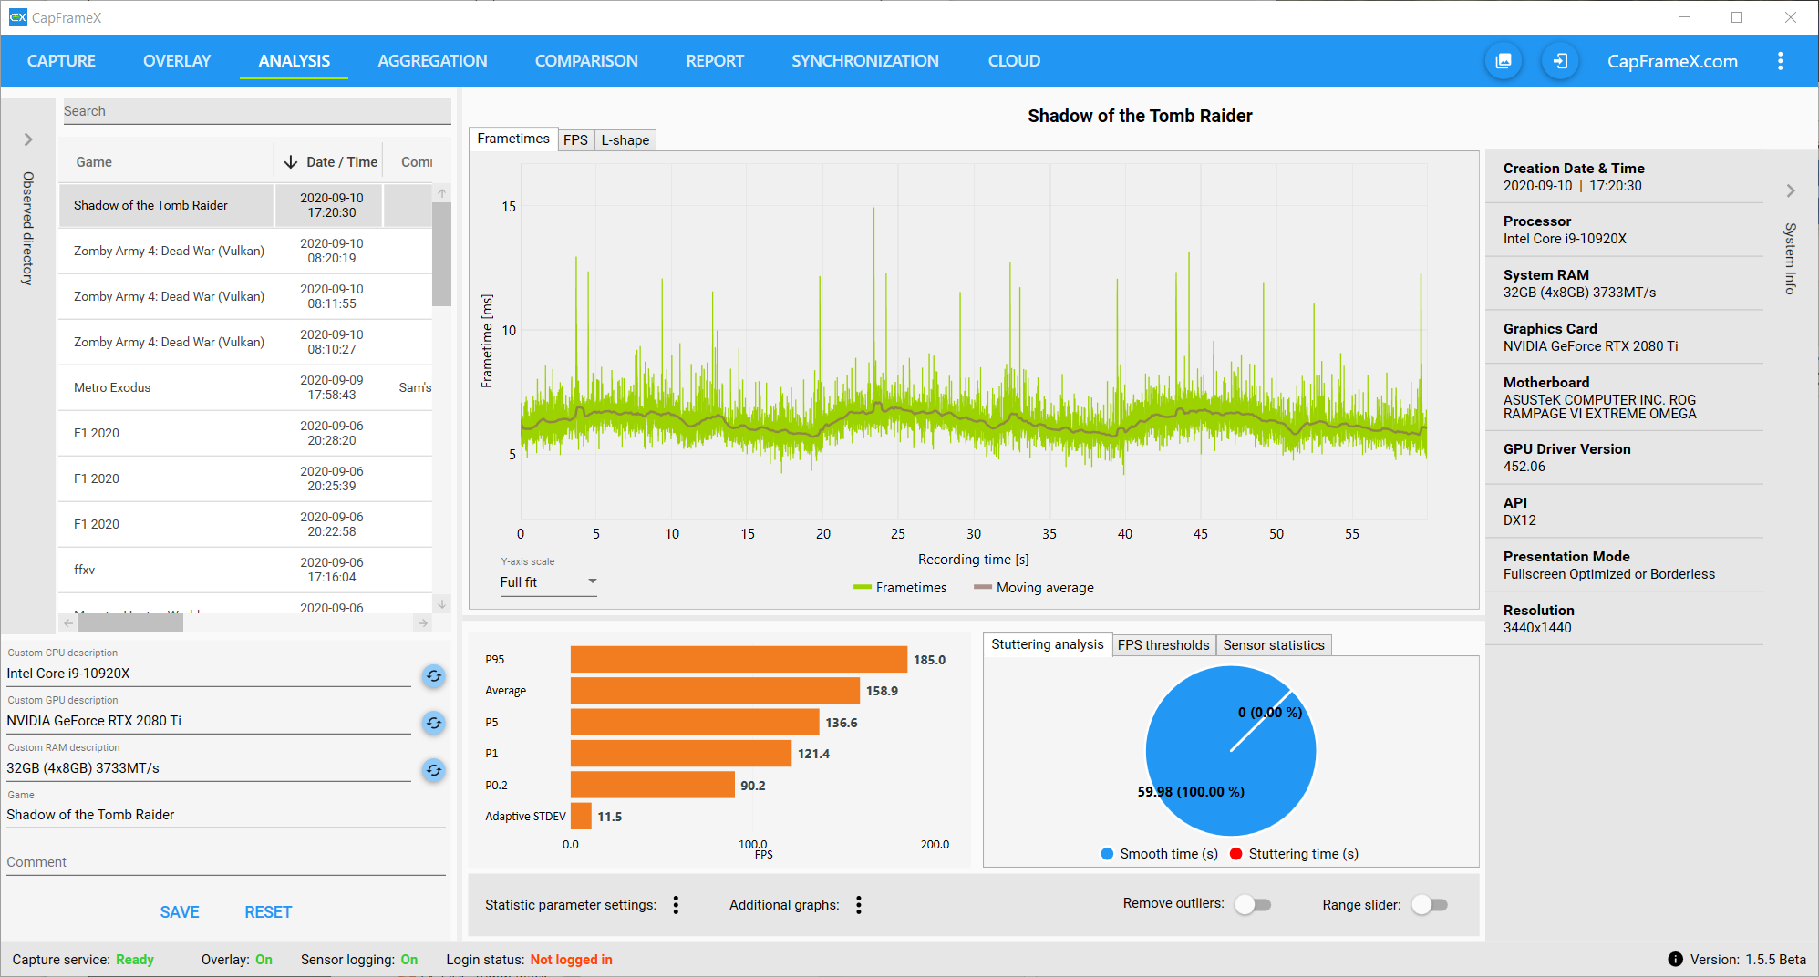Open the FPS thresholds tab

(1163, 645)
